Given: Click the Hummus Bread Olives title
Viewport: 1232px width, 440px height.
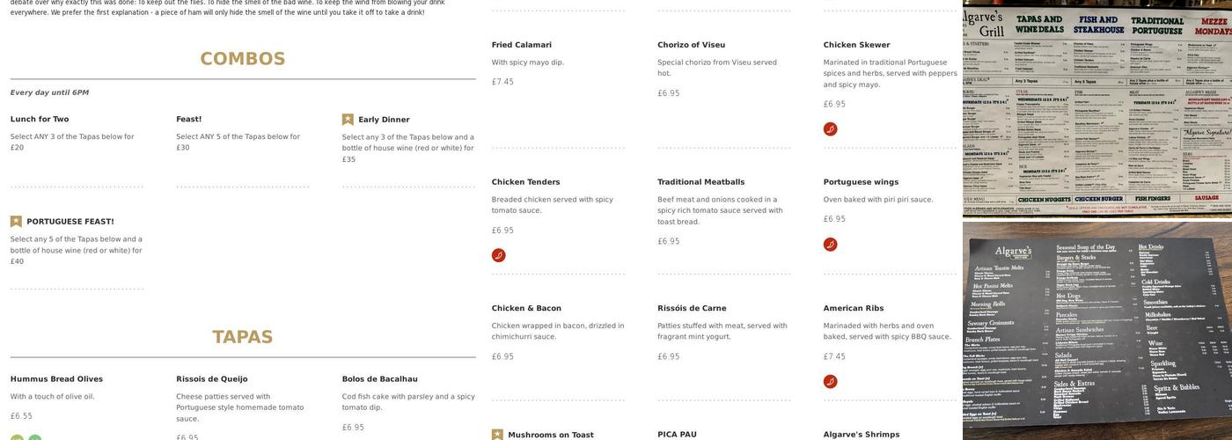Looking at the screenshot, I should tap(56, 379).
